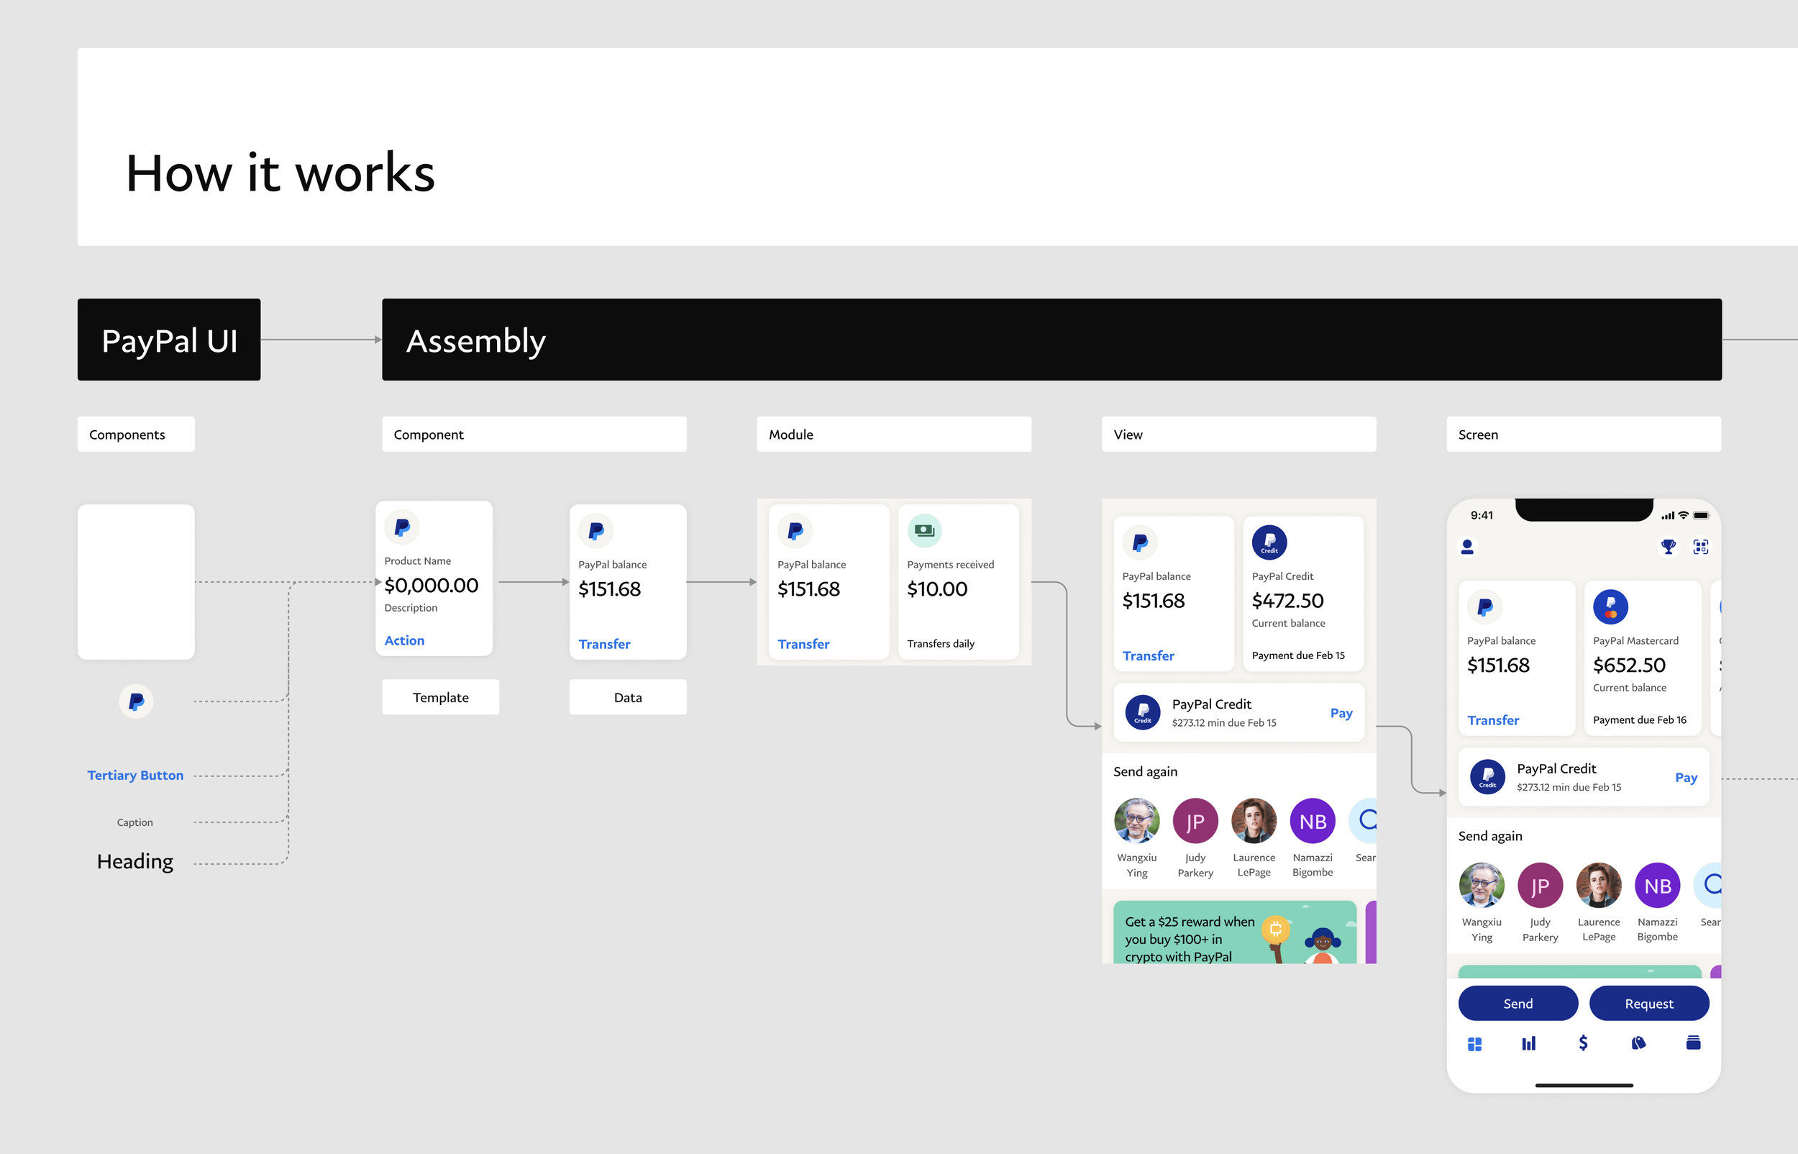The width and height of the screenshot is (1798, 1154).
Task: Open the bar chart activity tab
Action: [x=1528, y=1044]
